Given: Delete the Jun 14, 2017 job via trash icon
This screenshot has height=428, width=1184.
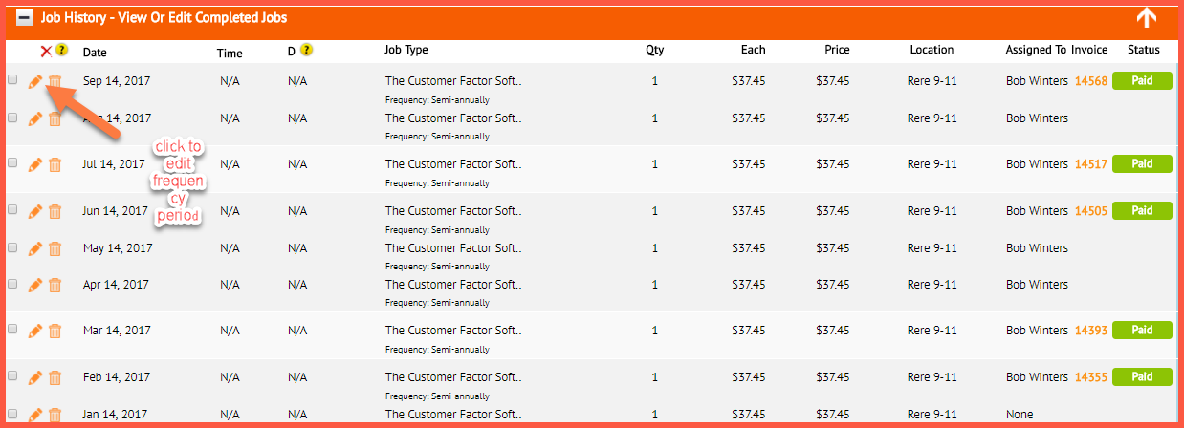Looking at the screenshot, I should coord(55,211).
